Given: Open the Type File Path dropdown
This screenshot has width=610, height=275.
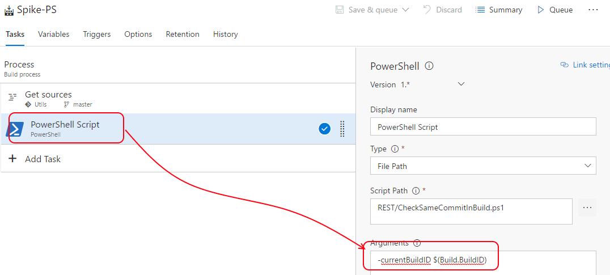Looking at the screenshot, I should [483, 166].
